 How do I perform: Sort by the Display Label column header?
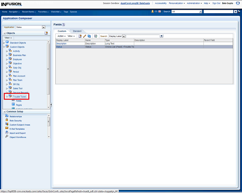pyautogui.click(x=70, y=40)
